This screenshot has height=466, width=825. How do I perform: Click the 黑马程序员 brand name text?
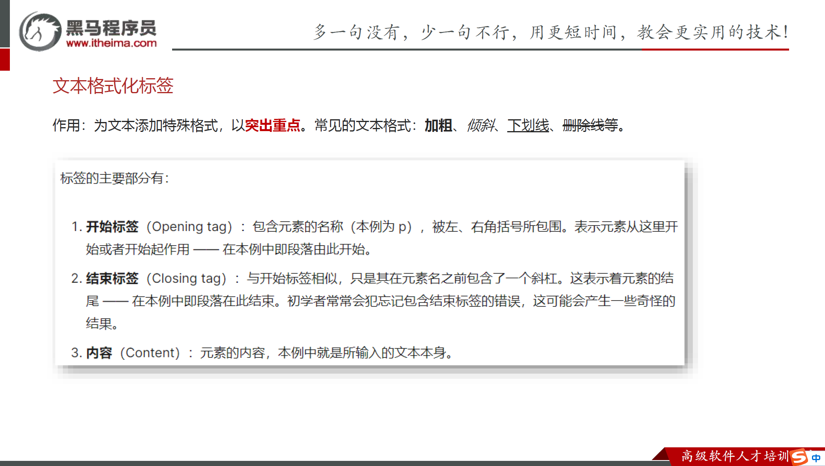pos(111,28)
